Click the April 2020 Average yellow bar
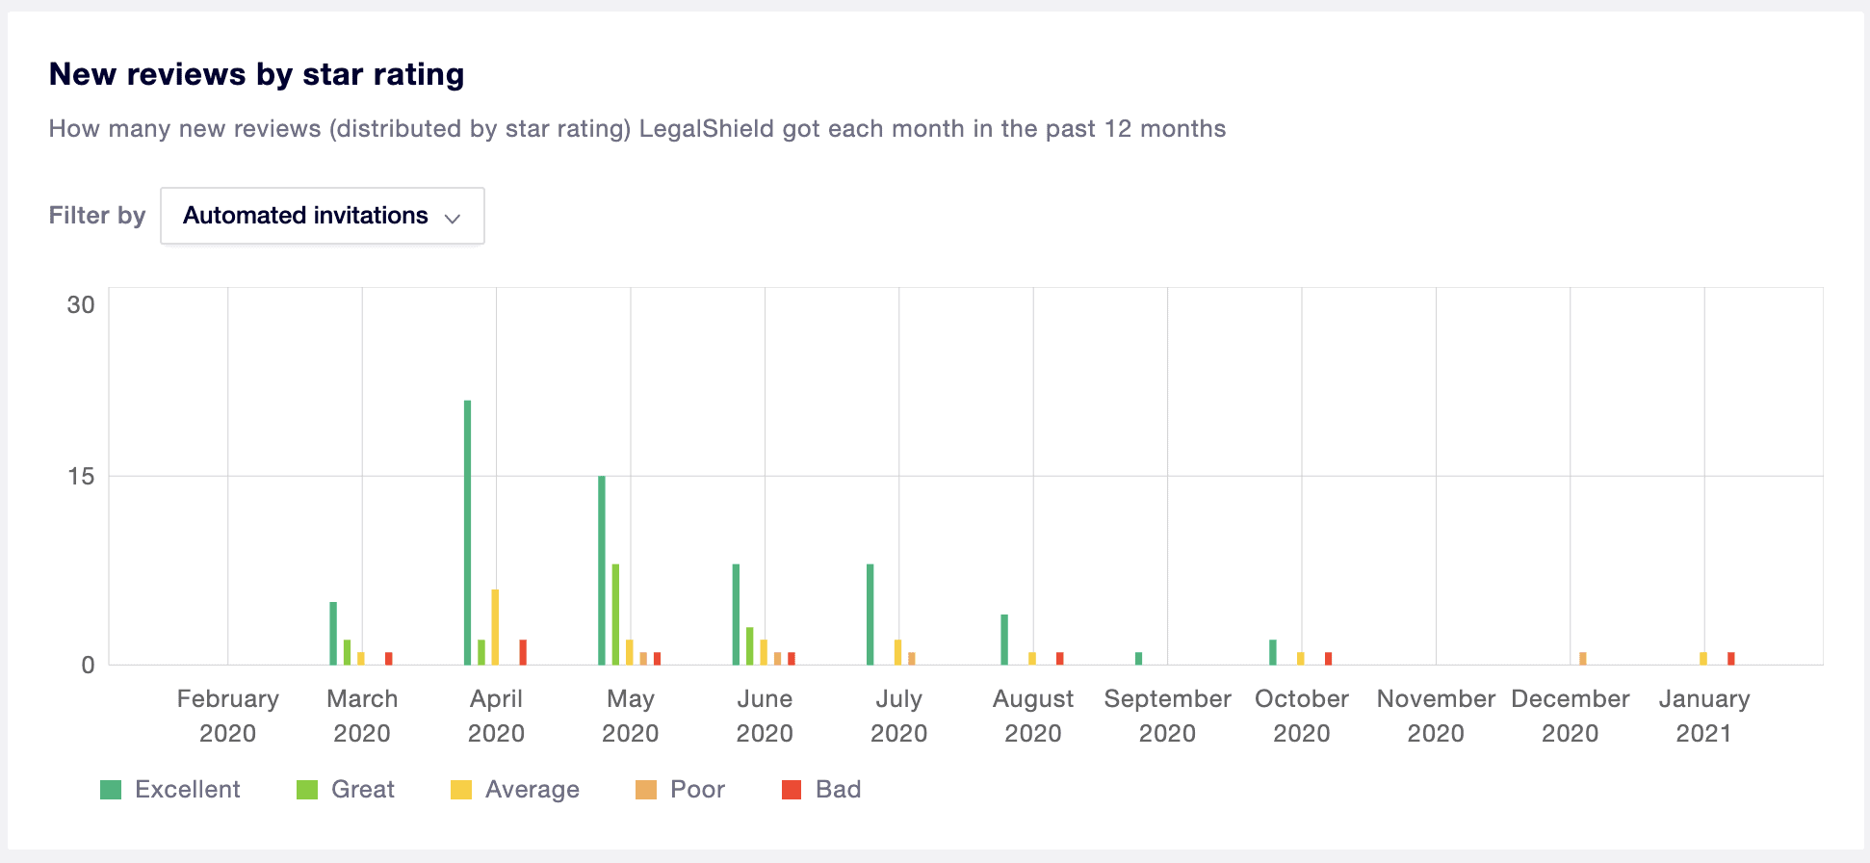This screenshot has width=1870, height=863. coord(495,627)
